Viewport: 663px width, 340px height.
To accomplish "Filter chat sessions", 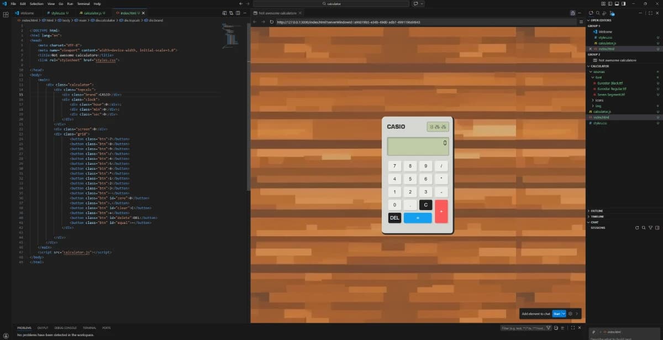I will click(x=650, y=228).
